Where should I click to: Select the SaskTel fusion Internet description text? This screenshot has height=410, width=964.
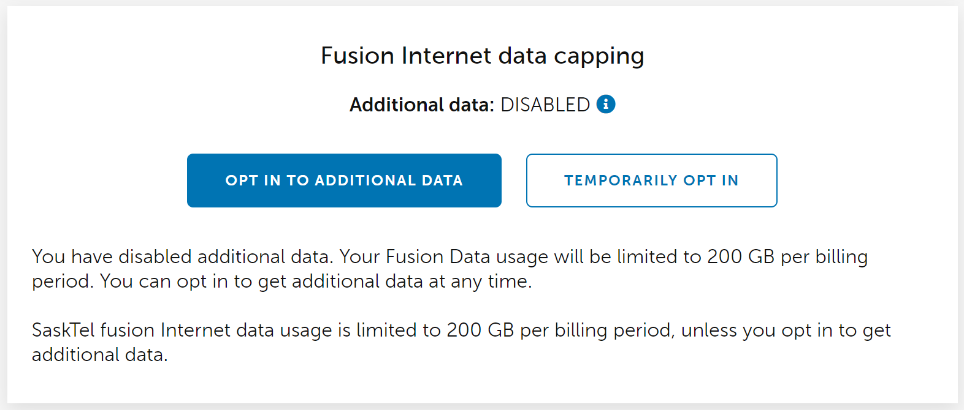pos(461,341)
